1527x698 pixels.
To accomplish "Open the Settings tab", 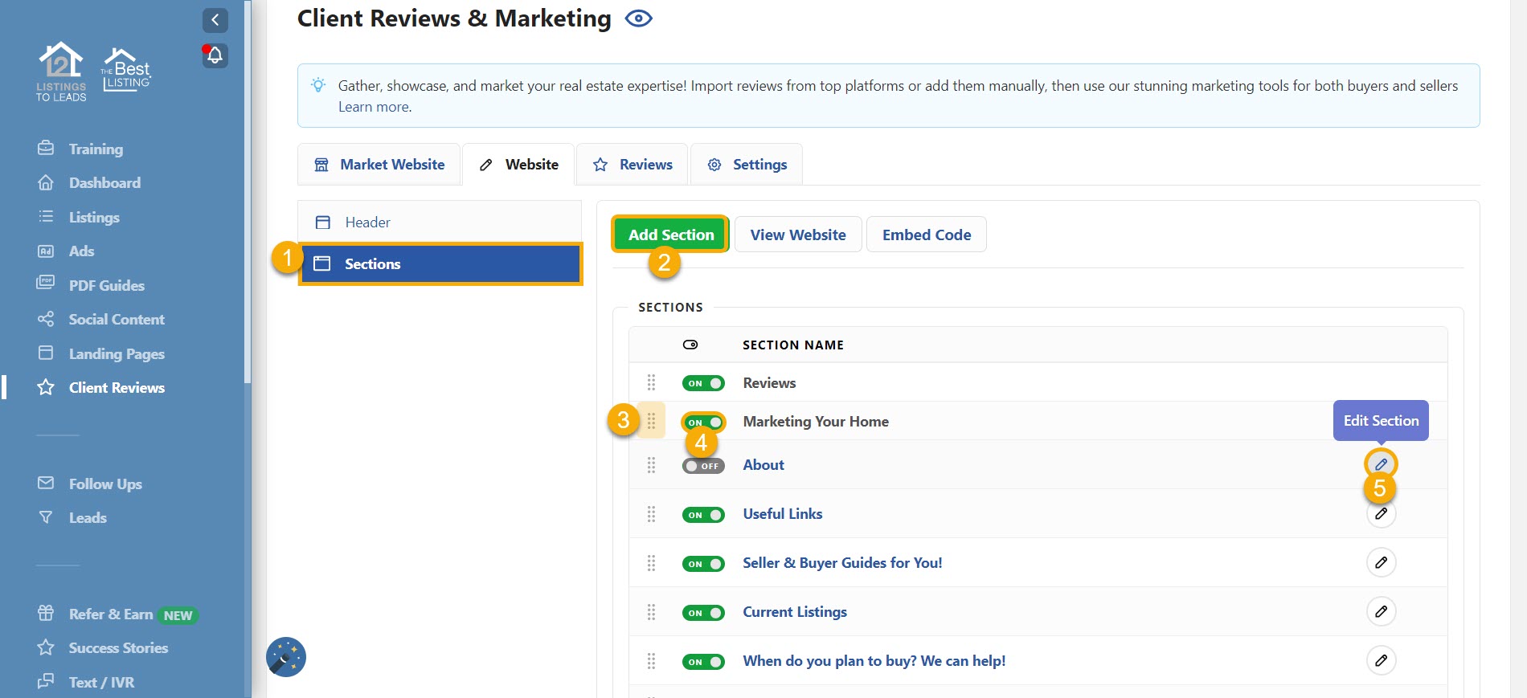I will pos(747,165).
